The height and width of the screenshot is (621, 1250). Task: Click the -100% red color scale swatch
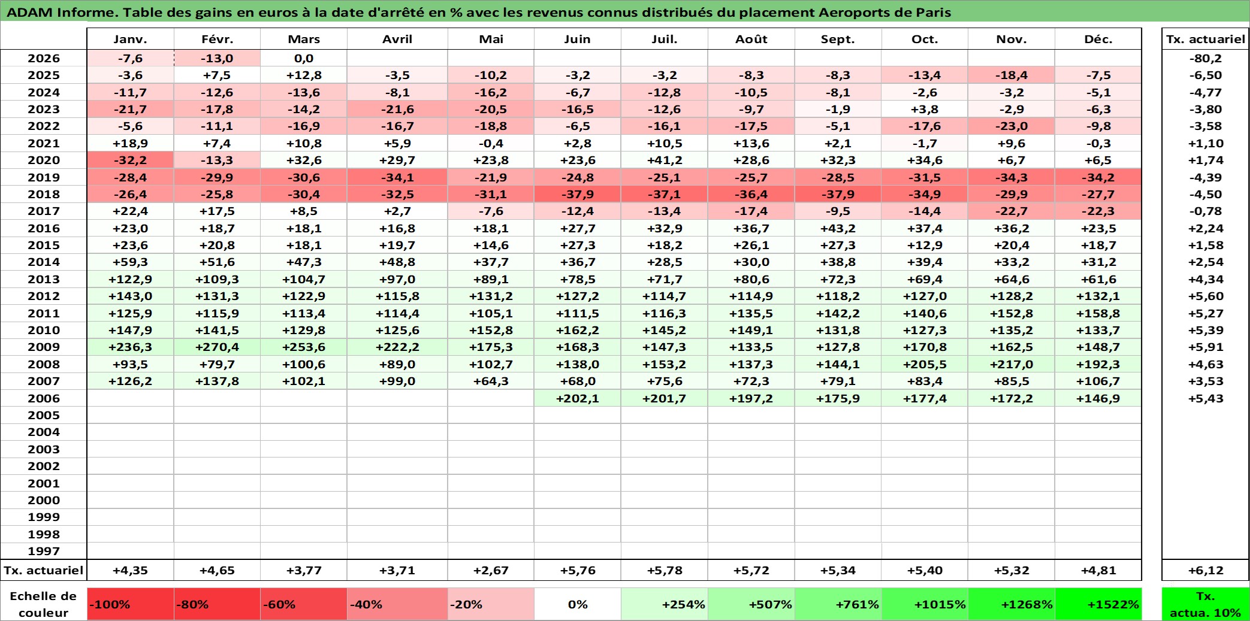coord(131,604)
